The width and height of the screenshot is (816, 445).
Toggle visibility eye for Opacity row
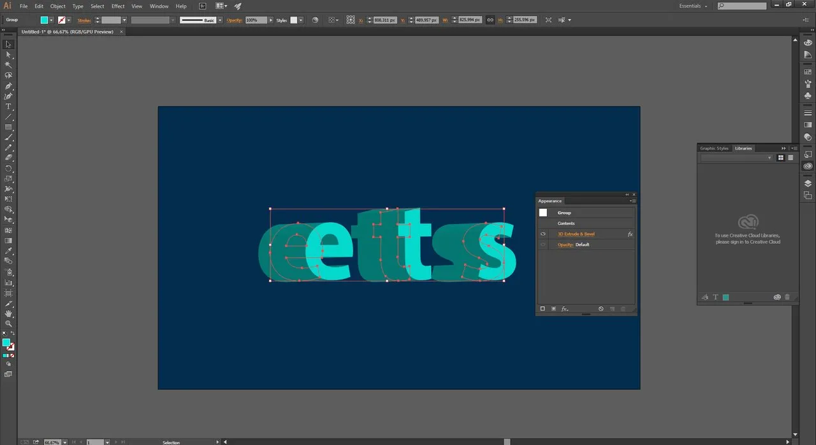point(543,244)
